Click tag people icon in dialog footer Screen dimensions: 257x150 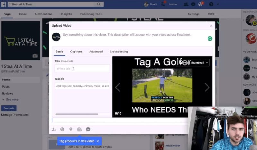tap(54, 129)
